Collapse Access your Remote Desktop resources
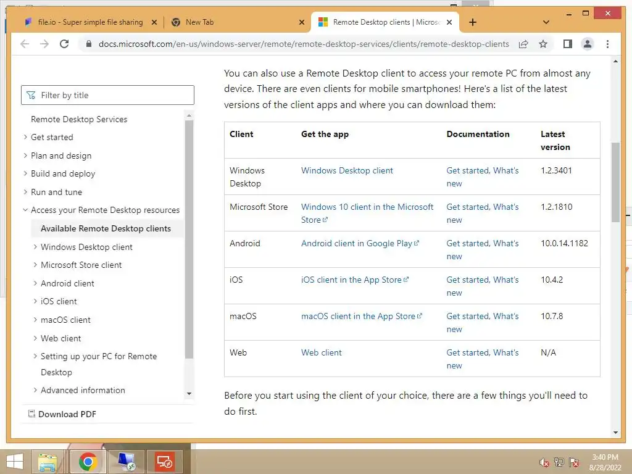 point(105,210)
